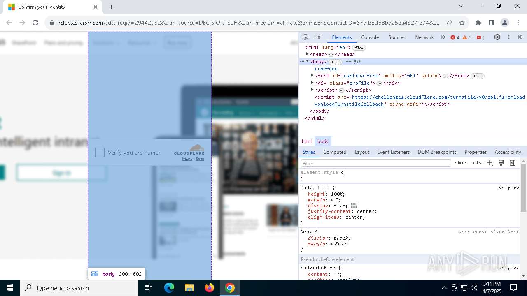
Task: Show more DevTools tabs with double chevron
Action: [x=443, y=37]
